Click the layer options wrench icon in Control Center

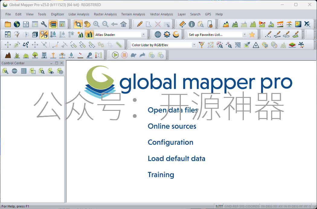pos(5,71)
